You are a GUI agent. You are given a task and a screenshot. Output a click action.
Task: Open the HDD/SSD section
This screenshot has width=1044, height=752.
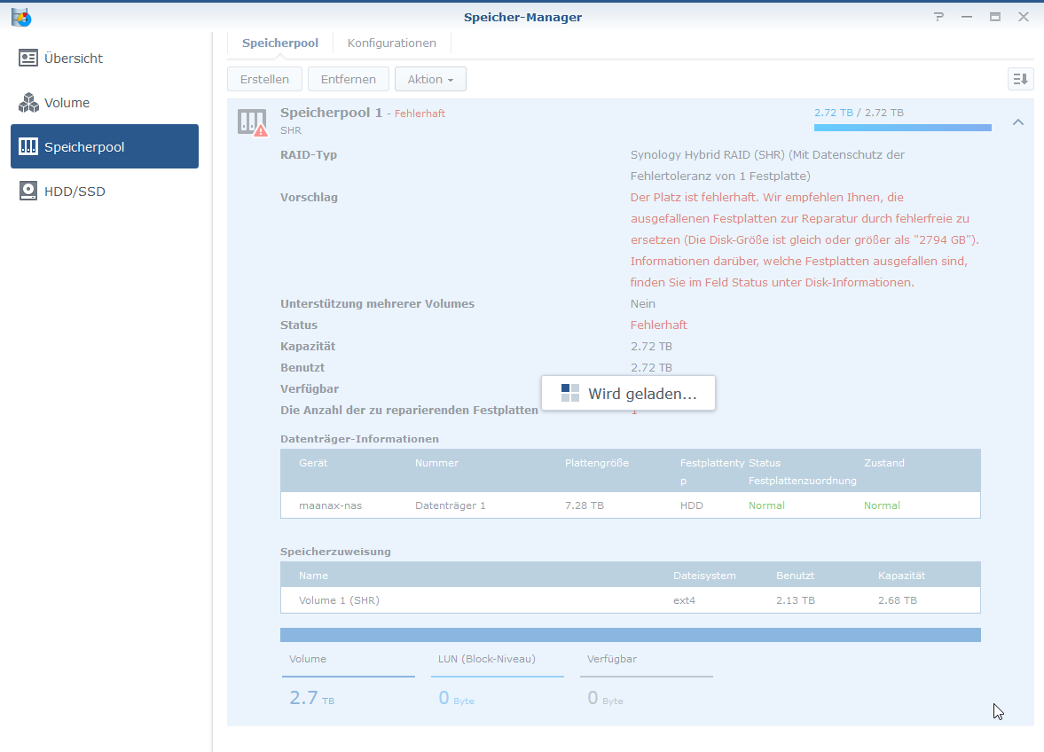tap(105, 191)
